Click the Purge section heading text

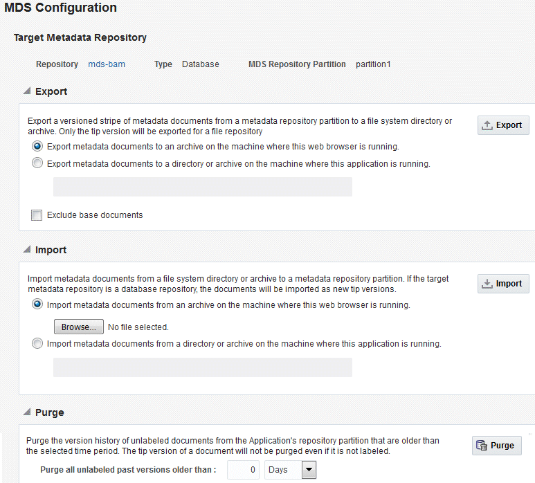coord(49,412)
